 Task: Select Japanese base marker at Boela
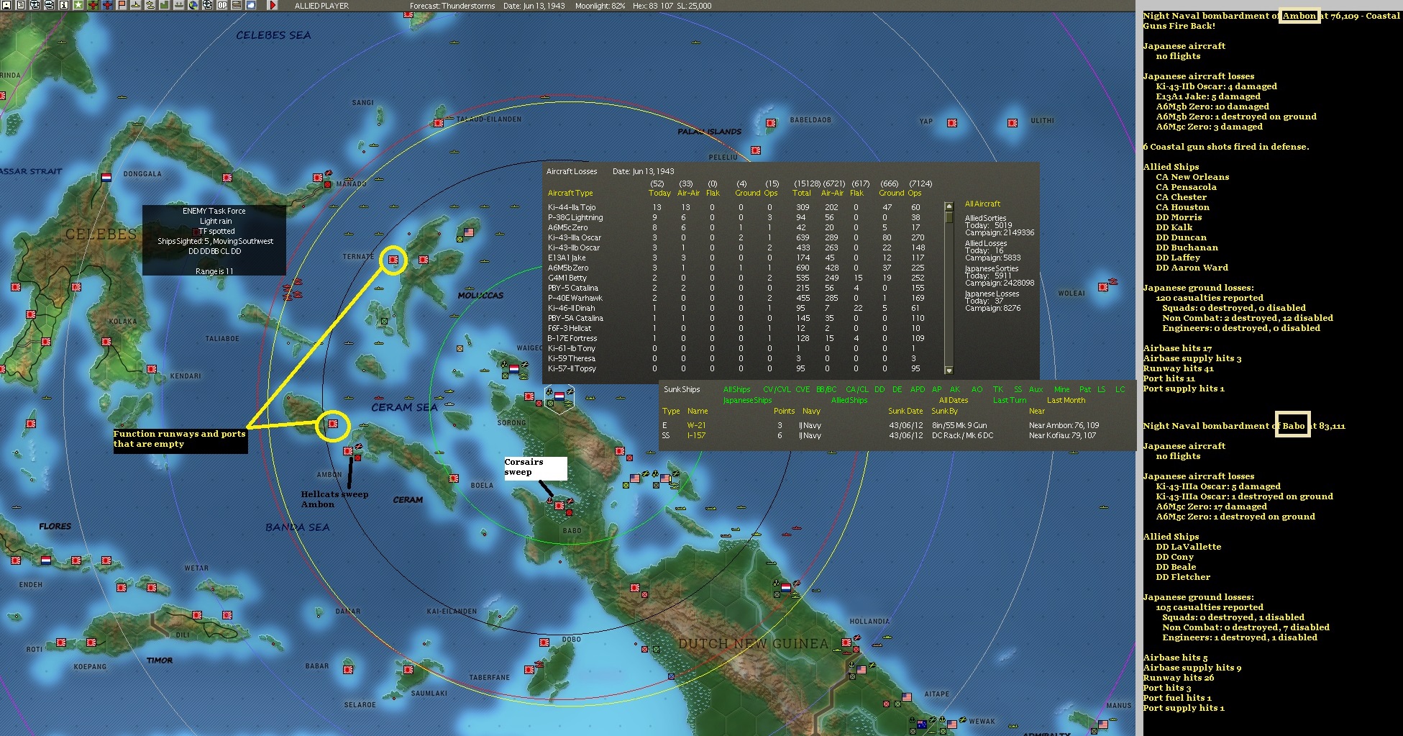(454, 478)
